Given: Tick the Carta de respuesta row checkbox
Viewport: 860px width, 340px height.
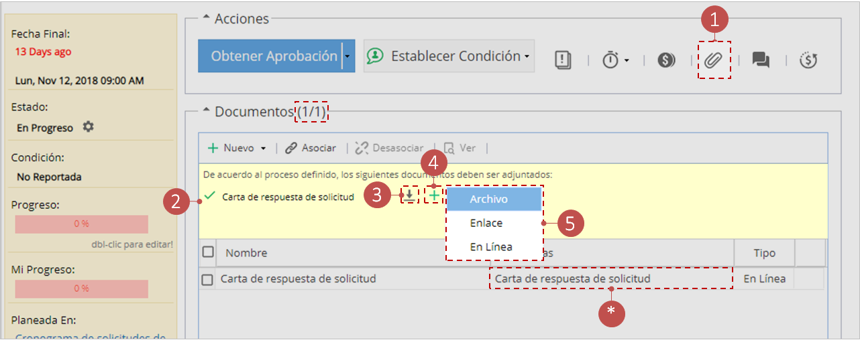Looking at the screenshot, I should [x=208, y=279].
